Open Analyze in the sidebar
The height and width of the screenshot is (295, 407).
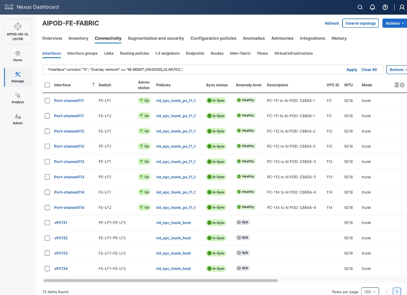pos(18,98)
